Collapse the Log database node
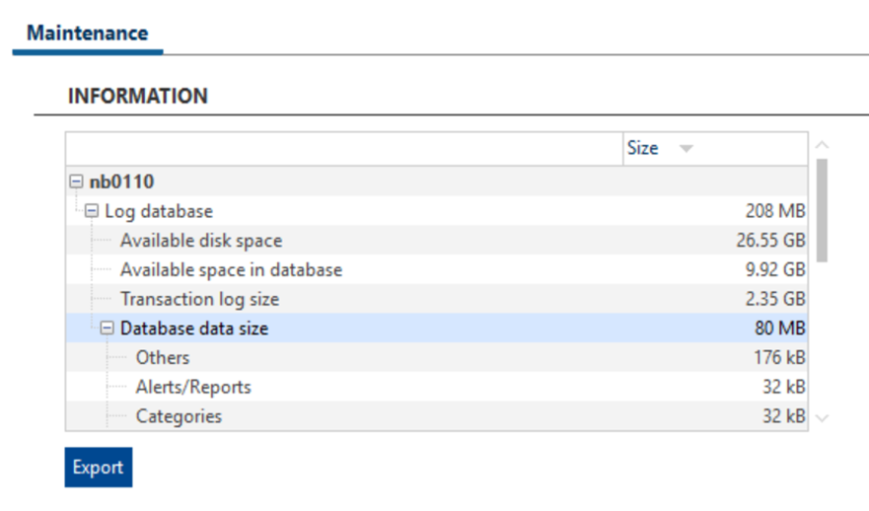The image size is (869, 511). pos(92,210)
